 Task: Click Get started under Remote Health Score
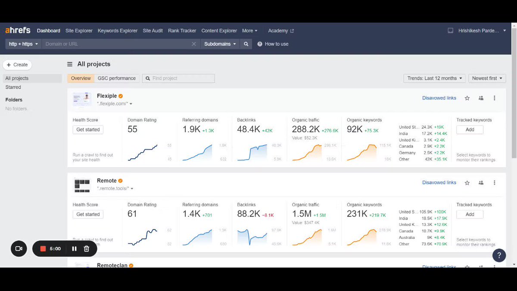[x=88, y=214]
